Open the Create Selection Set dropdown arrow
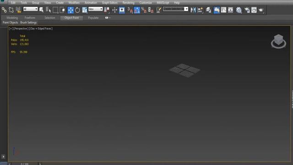The image size is (293, 165). [x=186, y=9]
